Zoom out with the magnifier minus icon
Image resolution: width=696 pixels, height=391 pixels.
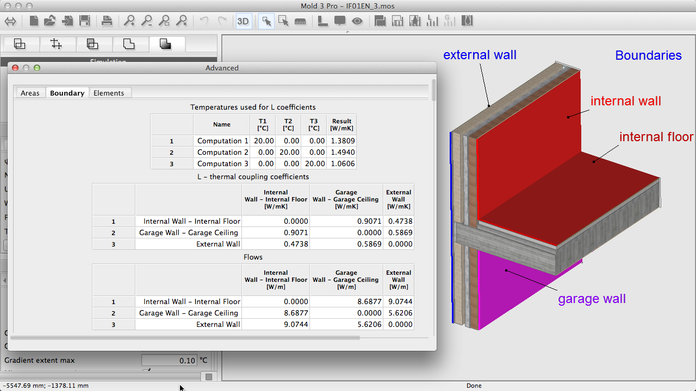point(147,21)
